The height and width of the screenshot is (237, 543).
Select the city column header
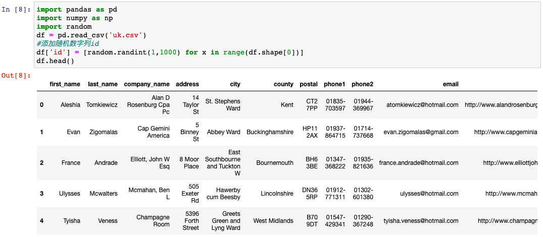point(235,84)
